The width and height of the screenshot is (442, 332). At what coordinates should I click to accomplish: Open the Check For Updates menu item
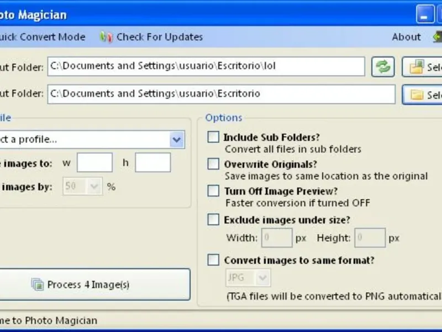(x=160, y=37)
